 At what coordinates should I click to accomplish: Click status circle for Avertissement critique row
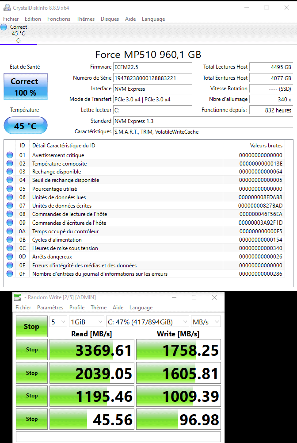pyautogui.click(x=10, y=155)
